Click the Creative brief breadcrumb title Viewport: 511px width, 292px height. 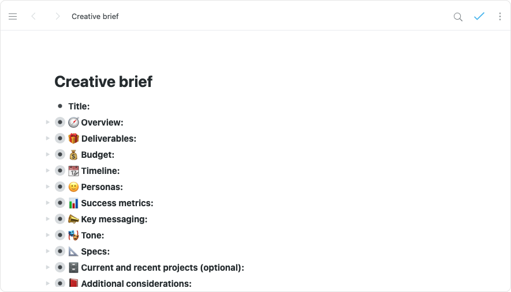[x=95, y=17]
